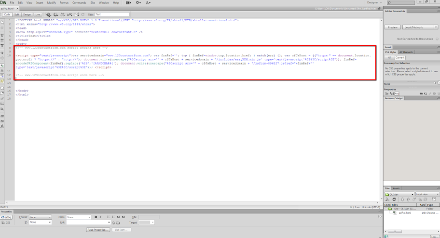Open the Format dropdown in Properties
Image resolution: width=440 pixels, height=238 pixels.
click(40, 217)
